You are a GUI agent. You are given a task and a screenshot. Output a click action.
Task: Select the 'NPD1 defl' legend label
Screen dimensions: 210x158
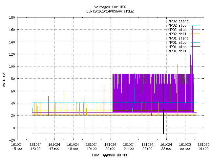pyautogui.click(x=178, y=51)
